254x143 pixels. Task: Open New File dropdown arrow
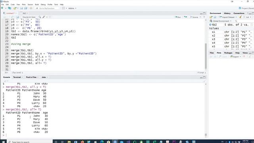[x=6, y=8]
